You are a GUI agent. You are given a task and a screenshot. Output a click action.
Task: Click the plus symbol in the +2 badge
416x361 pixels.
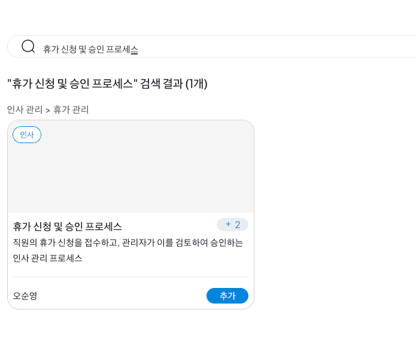tap(228, 225)
